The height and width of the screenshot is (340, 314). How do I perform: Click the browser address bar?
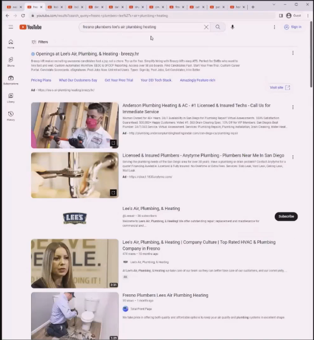coord(152,16)
